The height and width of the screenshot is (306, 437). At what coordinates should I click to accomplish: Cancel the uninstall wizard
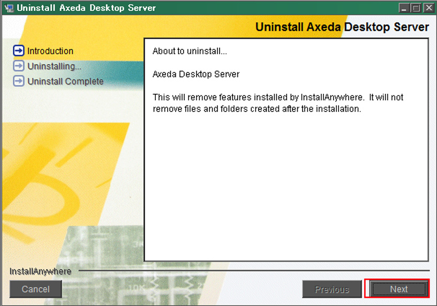[x=36, y=289]
